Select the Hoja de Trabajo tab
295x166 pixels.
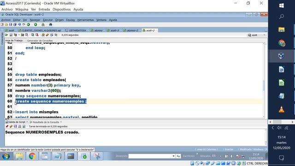click(x=14, y=41)
